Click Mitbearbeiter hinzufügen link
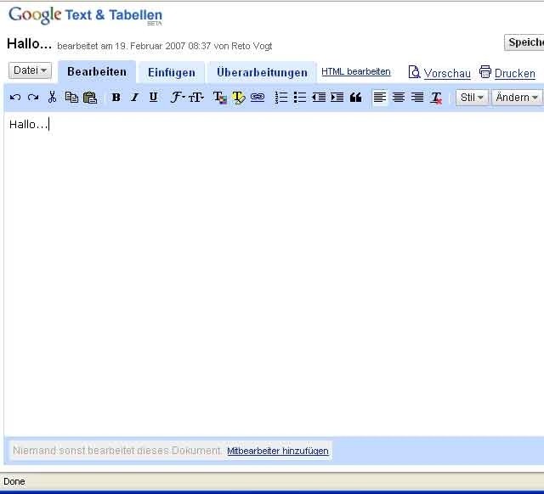The height and width of the screenshot is (494, 544). [278, 451]
